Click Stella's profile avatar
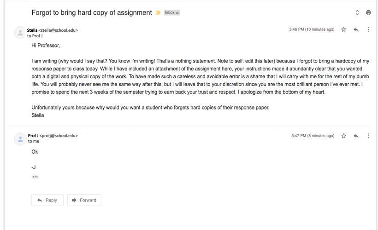 point(20,33)
